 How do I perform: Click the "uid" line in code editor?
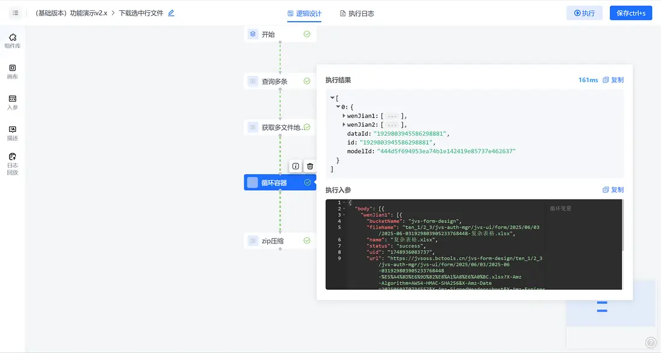[400, 252]
